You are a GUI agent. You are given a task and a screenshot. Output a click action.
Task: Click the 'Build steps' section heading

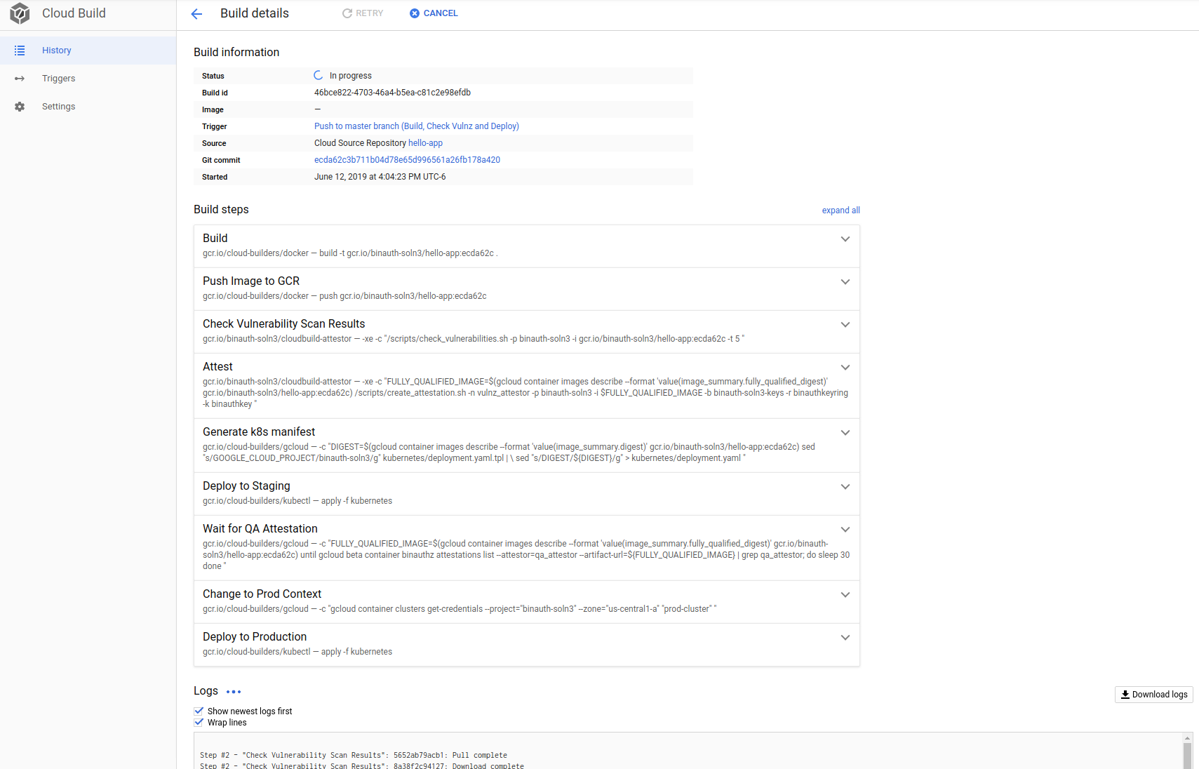click(x=221, y=210)
